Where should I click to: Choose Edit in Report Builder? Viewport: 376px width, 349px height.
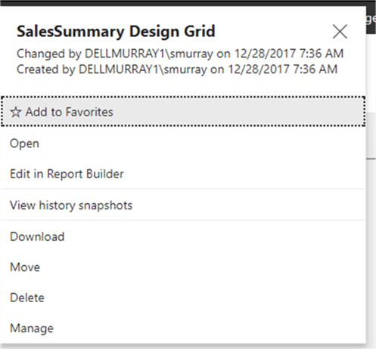(183, 174)
